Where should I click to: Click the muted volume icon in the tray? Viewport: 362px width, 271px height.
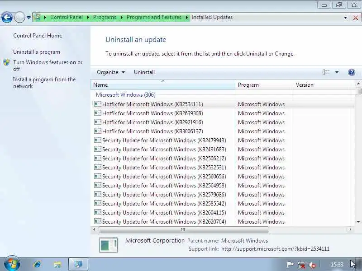(313, 265)
